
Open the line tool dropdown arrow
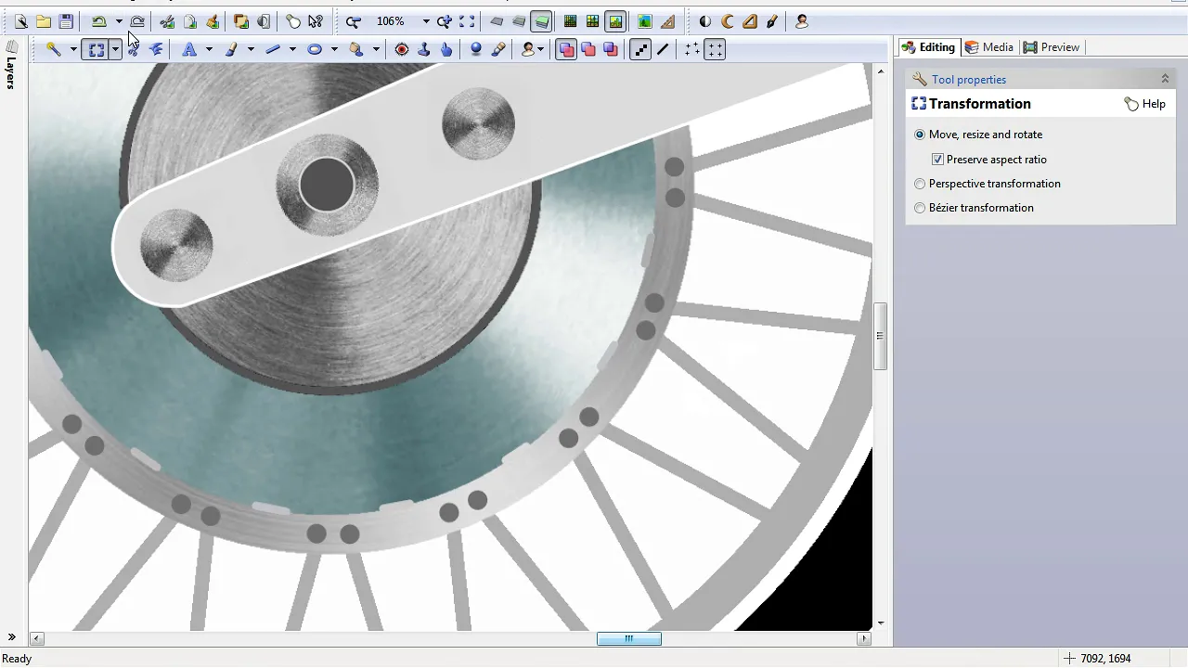tap(292, 49)
